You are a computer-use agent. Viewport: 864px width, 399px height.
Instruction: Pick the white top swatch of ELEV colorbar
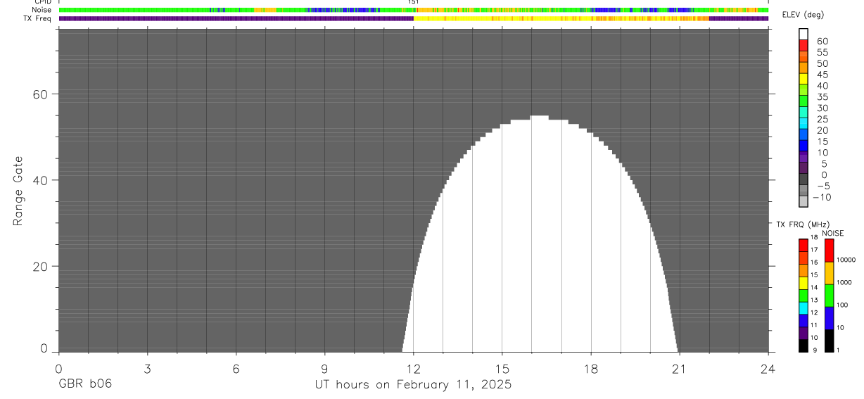pos(804,34)
